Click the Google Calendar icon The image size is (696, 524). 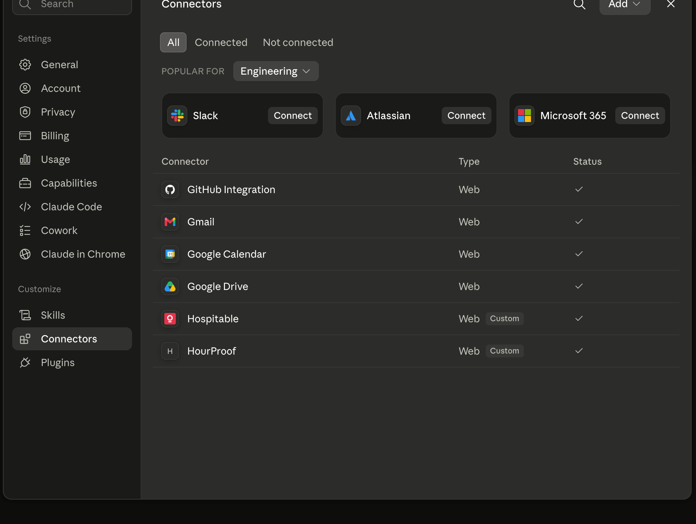[x=170, y=254]
